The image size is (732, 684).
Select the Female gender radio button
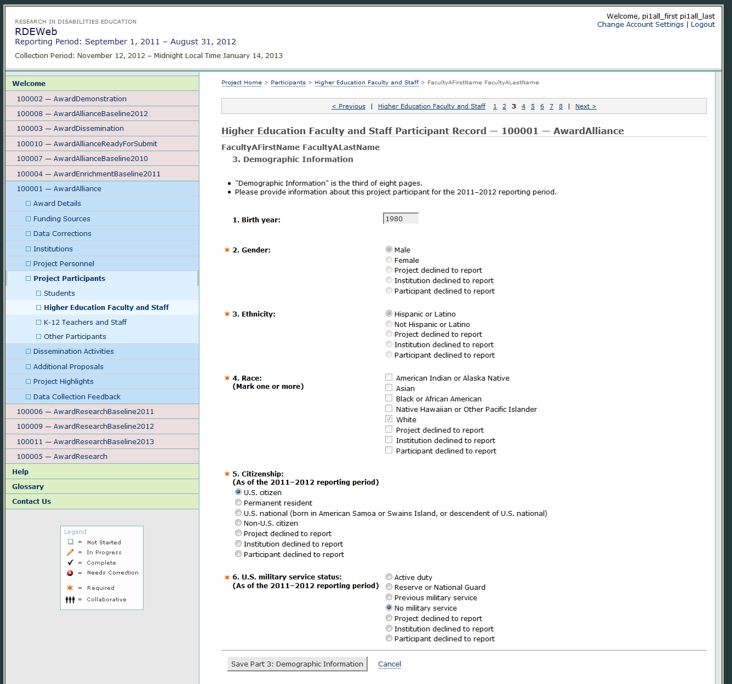coord(389,260)
